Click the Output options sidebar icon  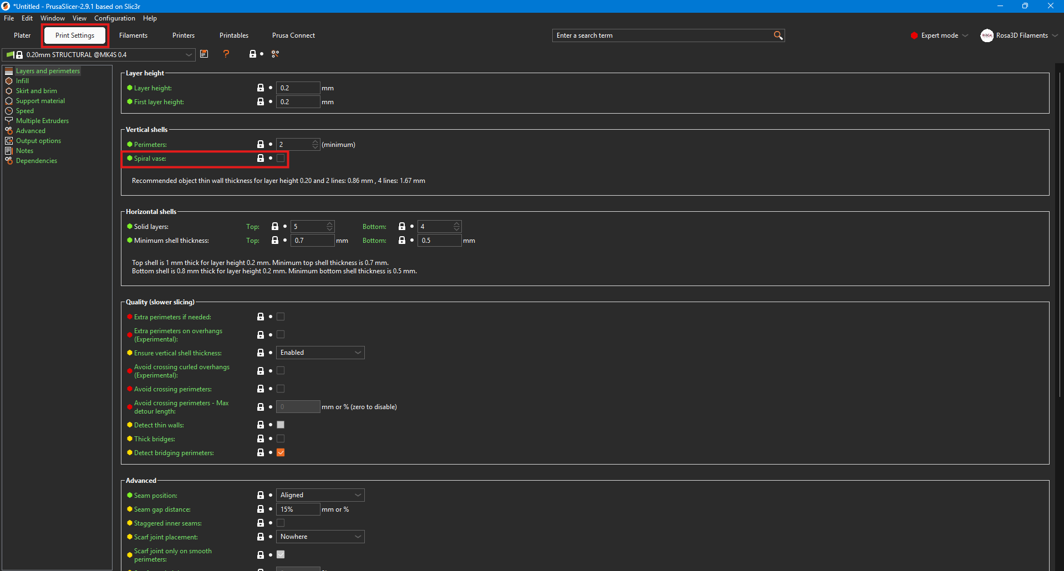9,141
